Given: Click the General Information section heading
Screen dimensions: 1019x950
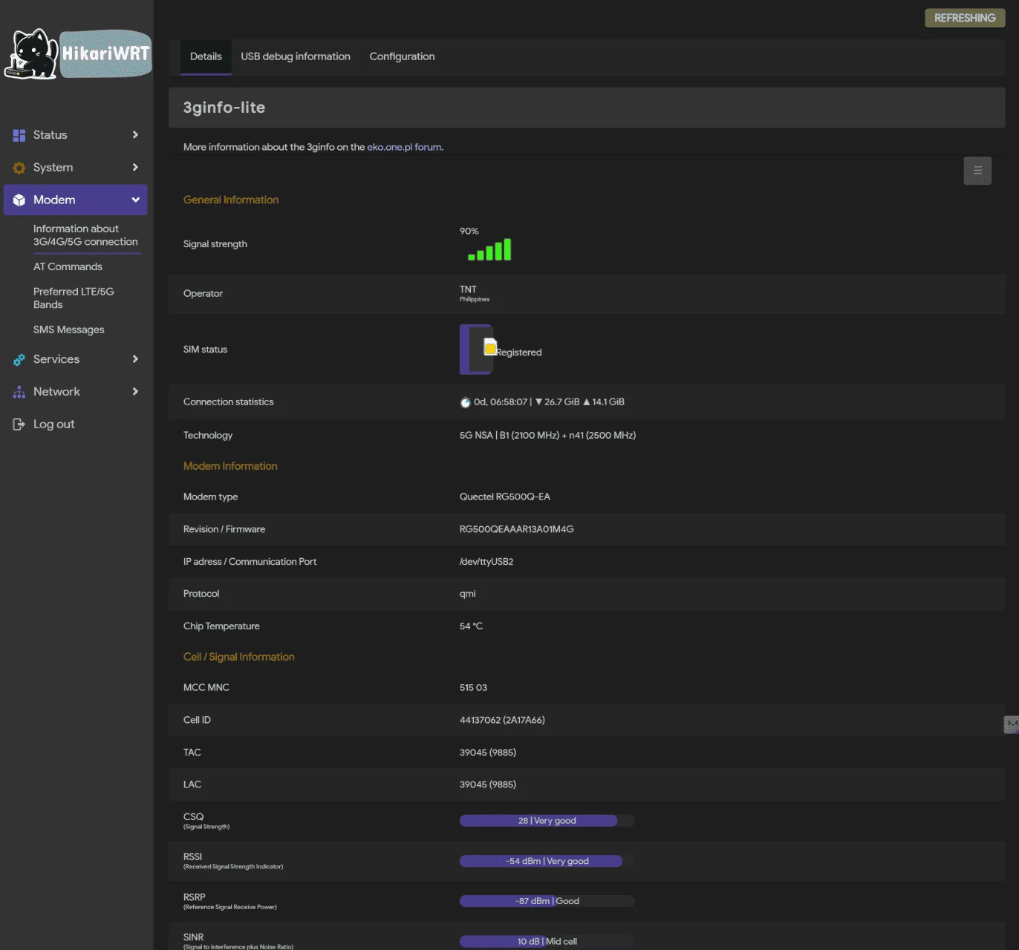Looking at the screenshot, I should 231,200.
